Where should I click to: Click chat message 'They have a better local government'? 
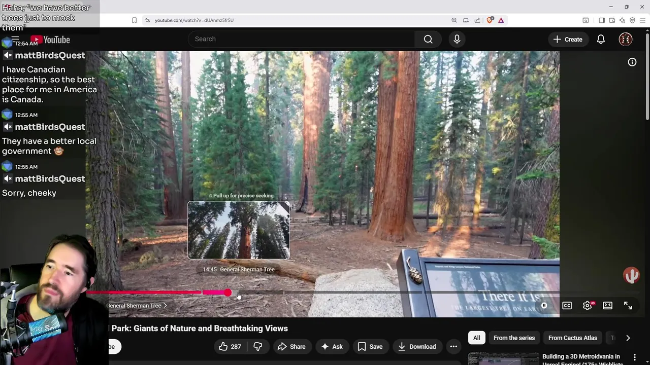point(49,146)
